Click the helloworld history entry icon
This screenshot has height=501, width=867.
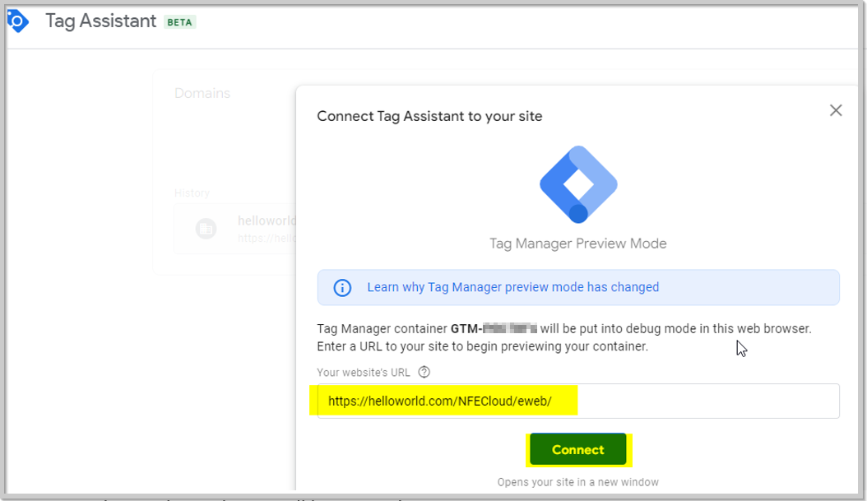pyautogui.click(x=206, y=229)
